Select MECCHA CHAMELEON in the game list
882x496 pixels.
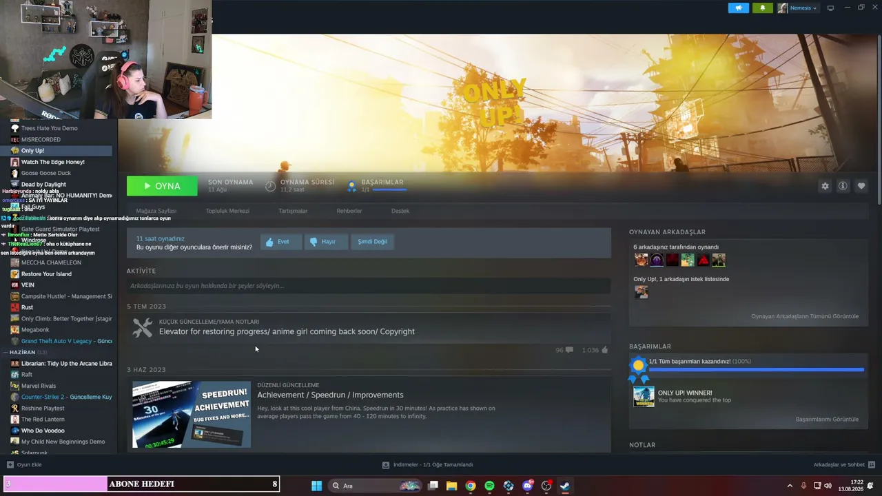[x=51, y=262]
